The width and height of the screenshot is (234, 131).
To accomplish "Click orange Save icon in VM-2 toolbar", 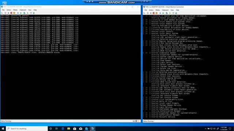I will click(156, 13).
